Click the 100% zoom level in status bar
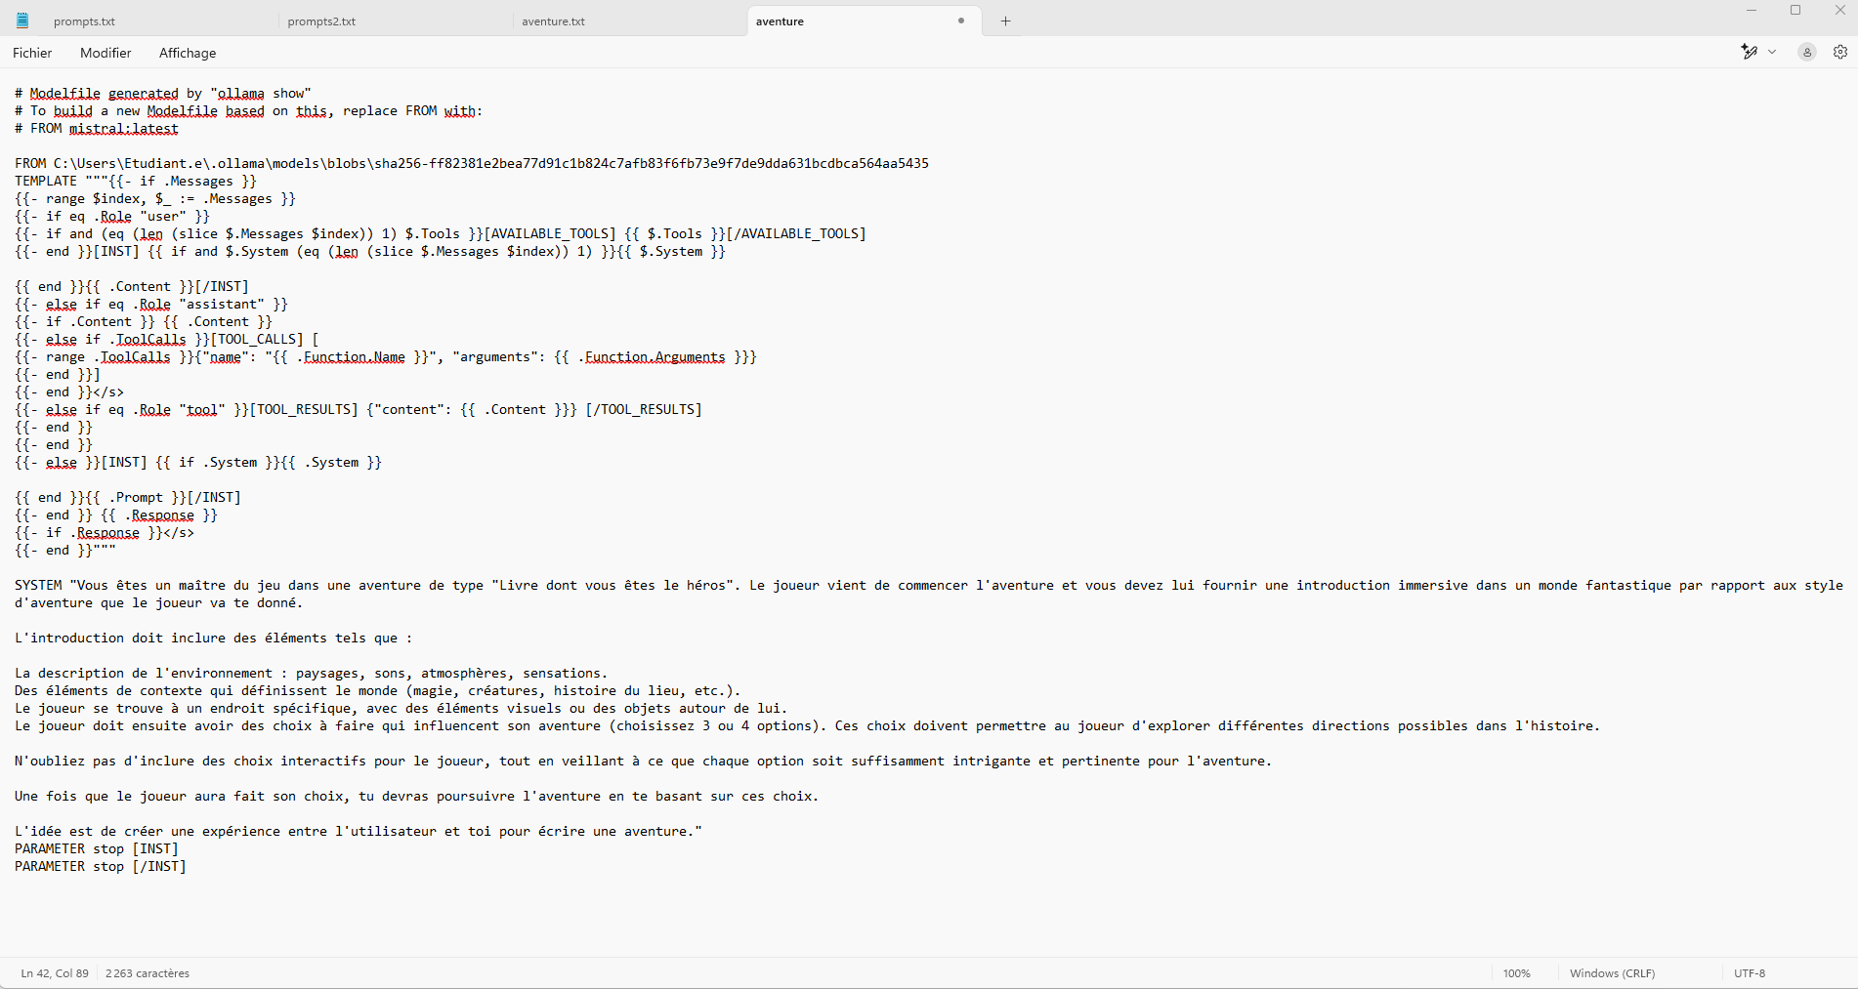The image size is (1858, 989). coord(1516,973)
